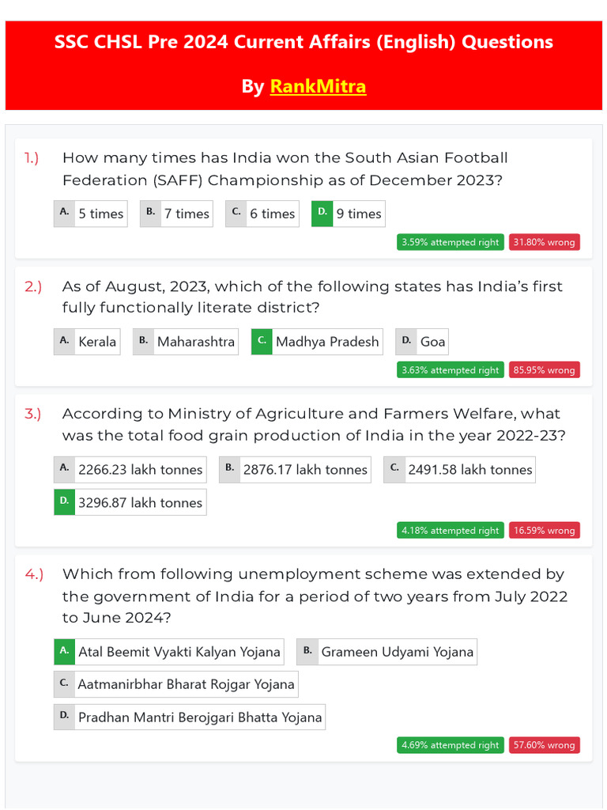The width and height of the screenshot is (607, 810).
Task: Select Maharashtra as the answer
Action: [x=186, y=342]
